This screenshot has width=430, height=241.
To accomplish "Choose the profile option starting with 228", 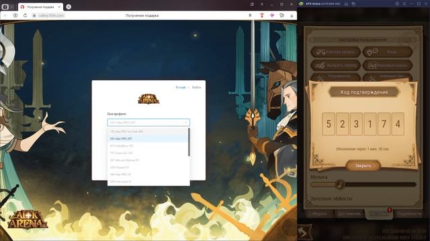I will (148, 167).
